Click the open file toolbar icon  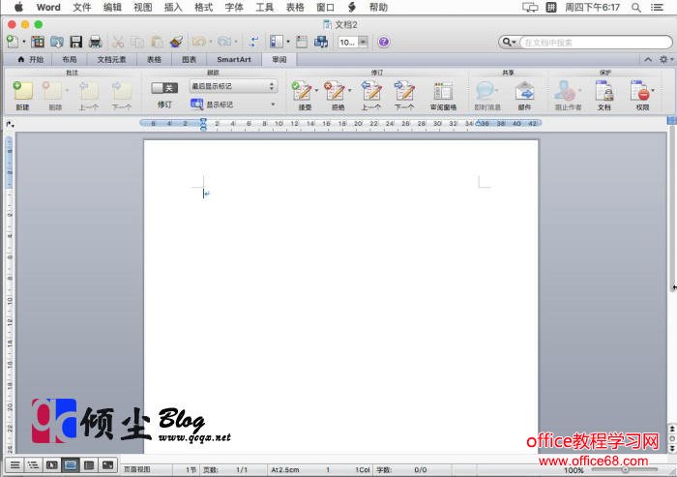point(56,42)
